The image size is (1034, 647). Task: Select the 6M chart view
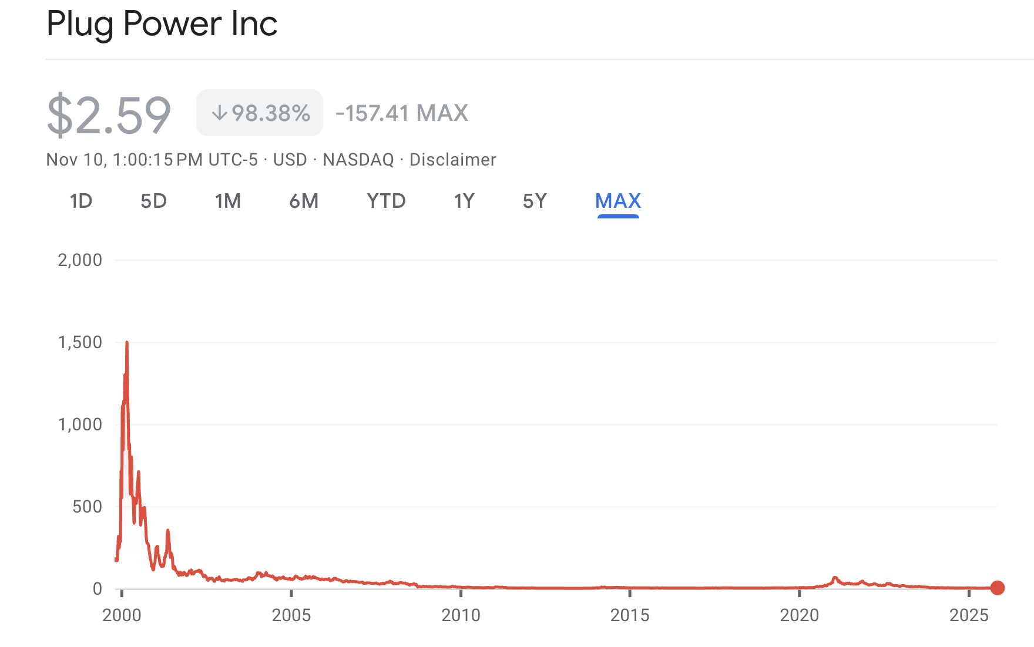coord(304,201)
